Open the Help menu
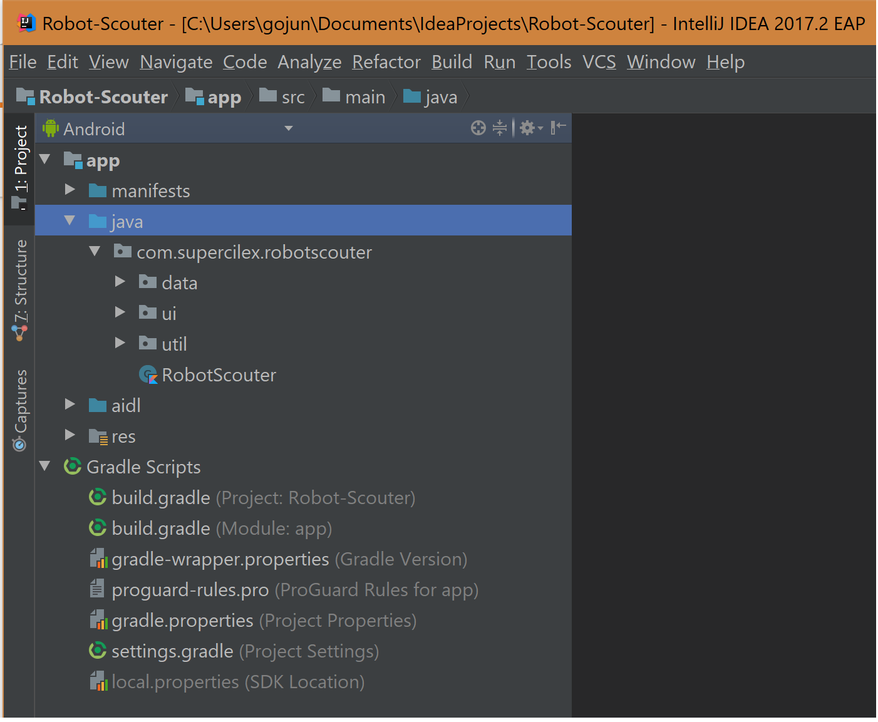The height and width of the screenshot is (722, 878). [x=726, y=62]
